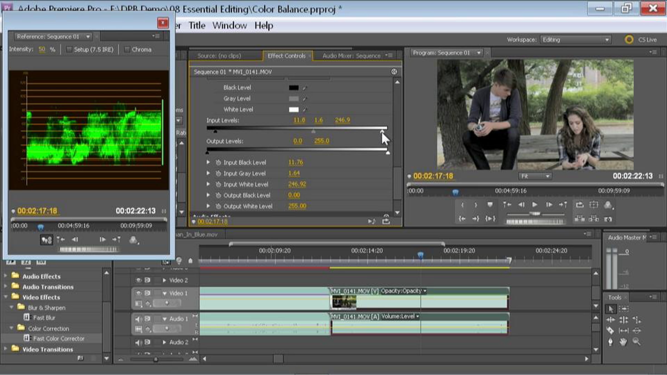Open the Window menu
Screen dimensions: 667x375
tap(229, 26)
